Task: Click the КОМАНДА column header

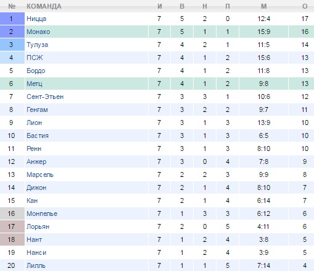Action: [x=44, y=6]
